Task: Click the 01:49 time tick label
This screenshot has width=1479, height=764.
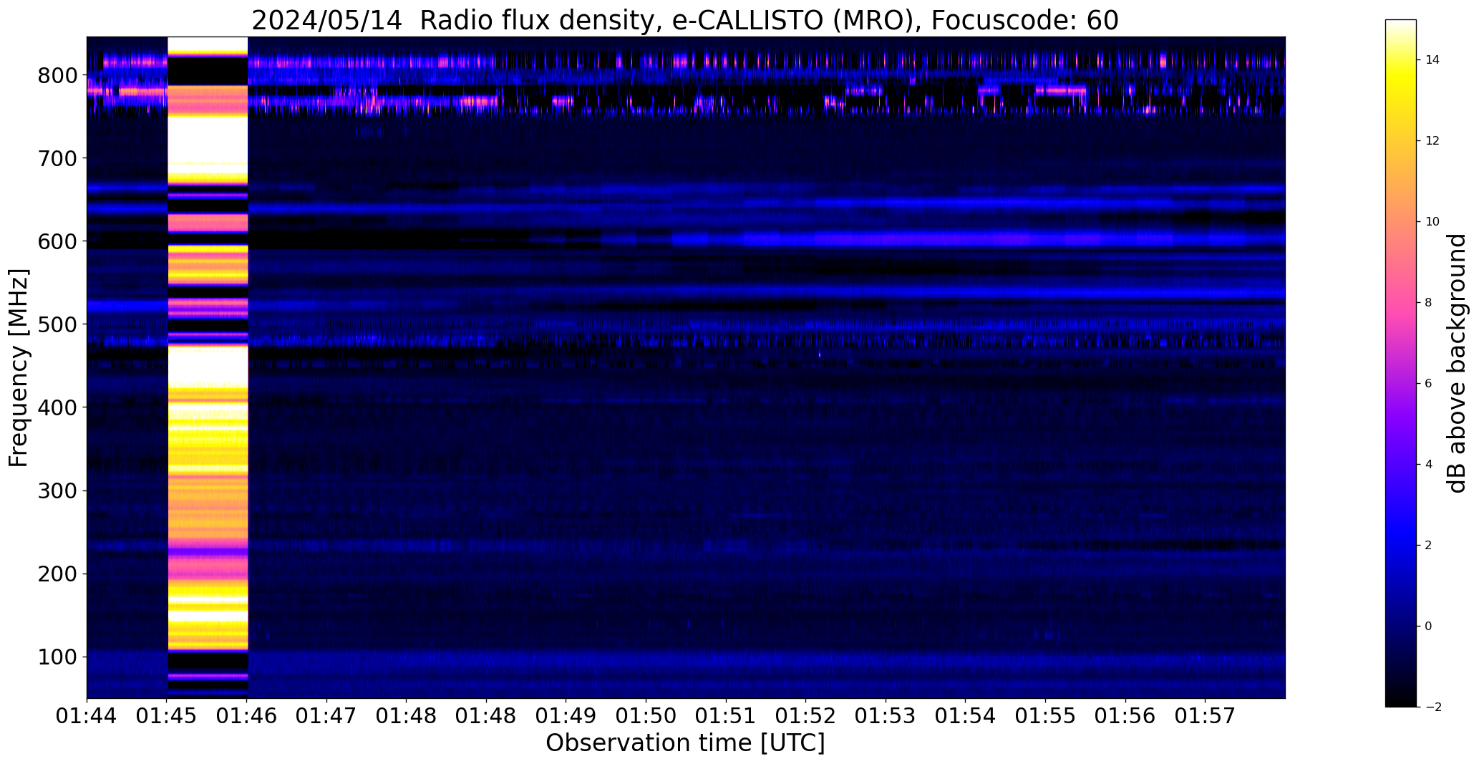Action: tap(566, 716)
